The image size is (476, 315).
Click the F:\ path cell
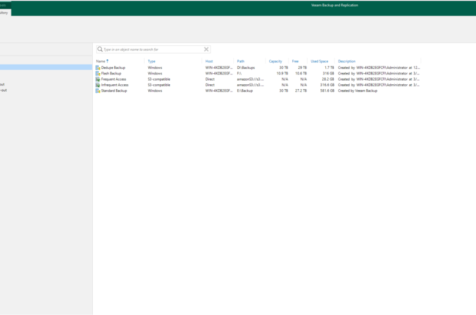click(239, 73)
